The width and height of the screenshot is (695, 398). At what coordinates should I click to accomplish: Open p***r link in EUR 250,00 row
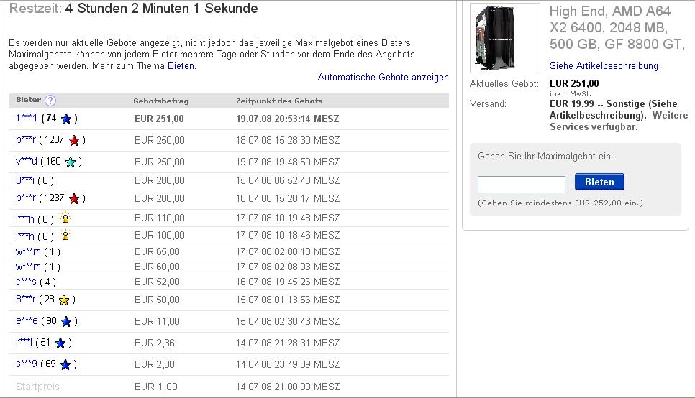coord(25,140)
